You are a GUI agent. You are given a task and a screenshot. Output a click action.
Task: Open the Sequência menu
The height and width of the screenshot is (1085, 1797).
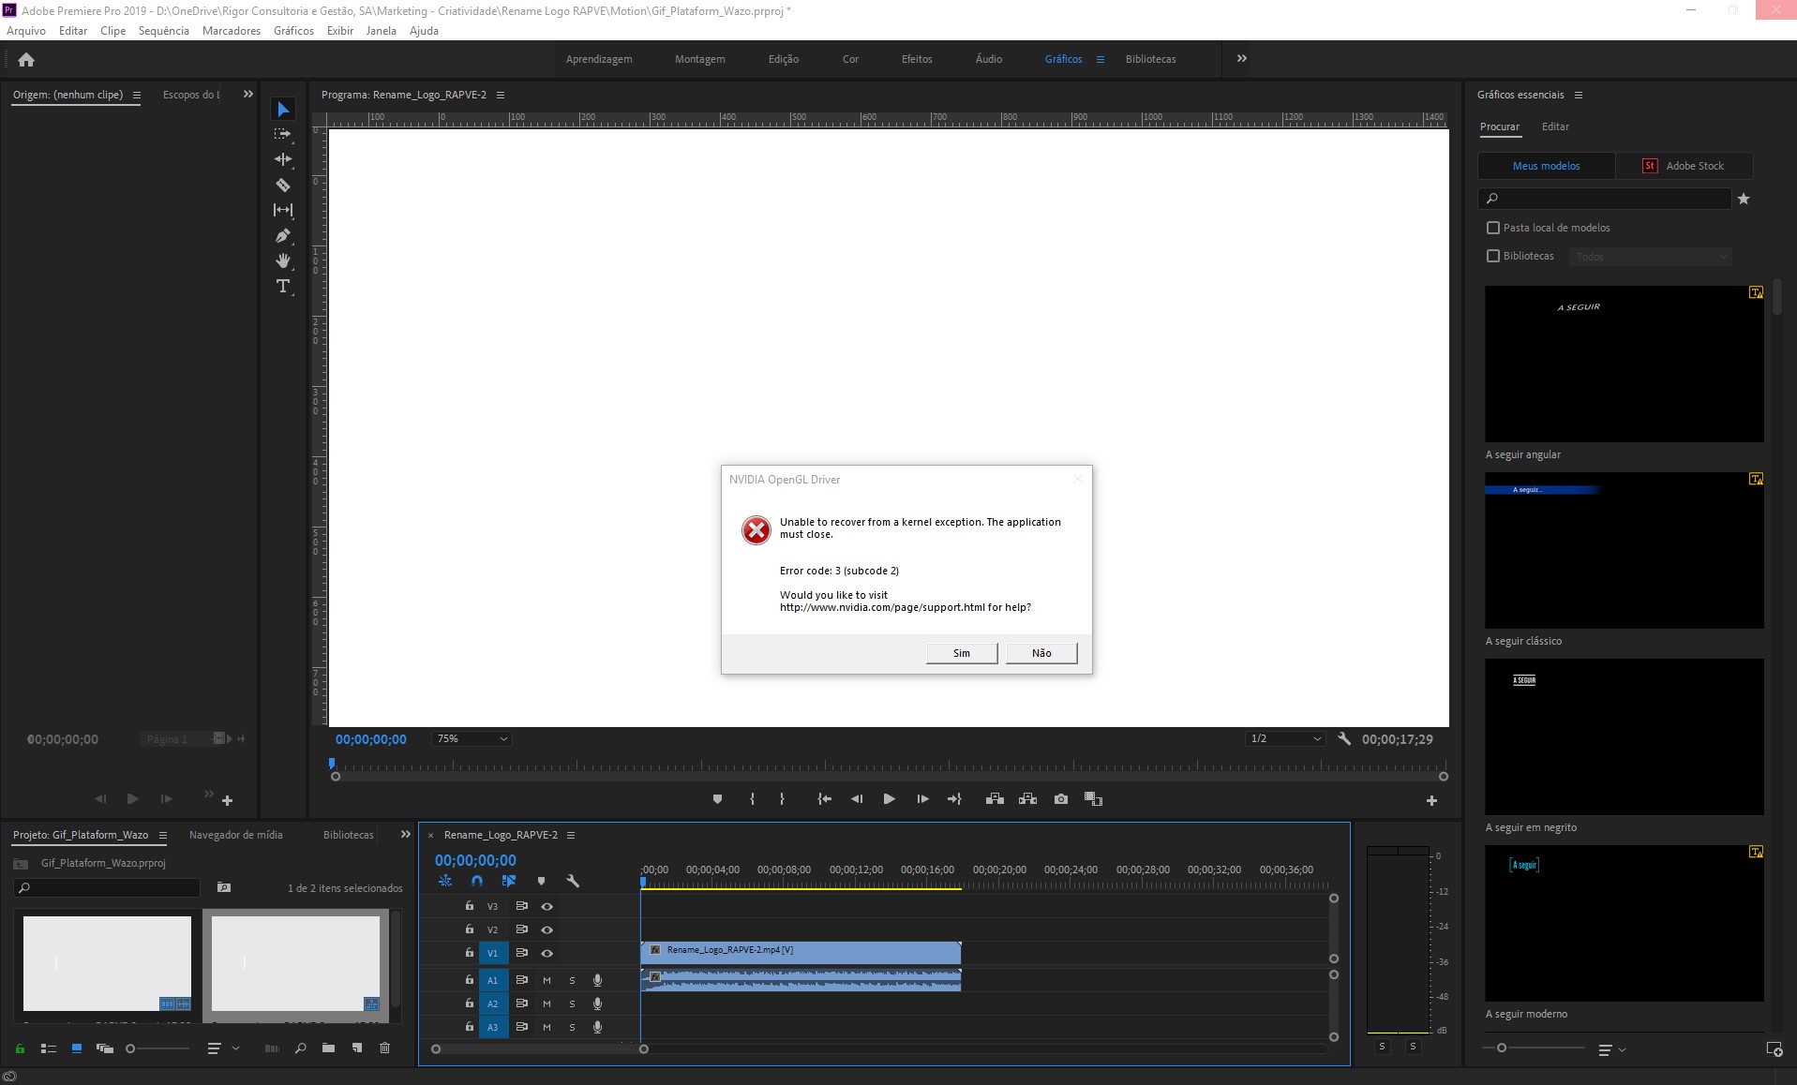click(163, 30)
